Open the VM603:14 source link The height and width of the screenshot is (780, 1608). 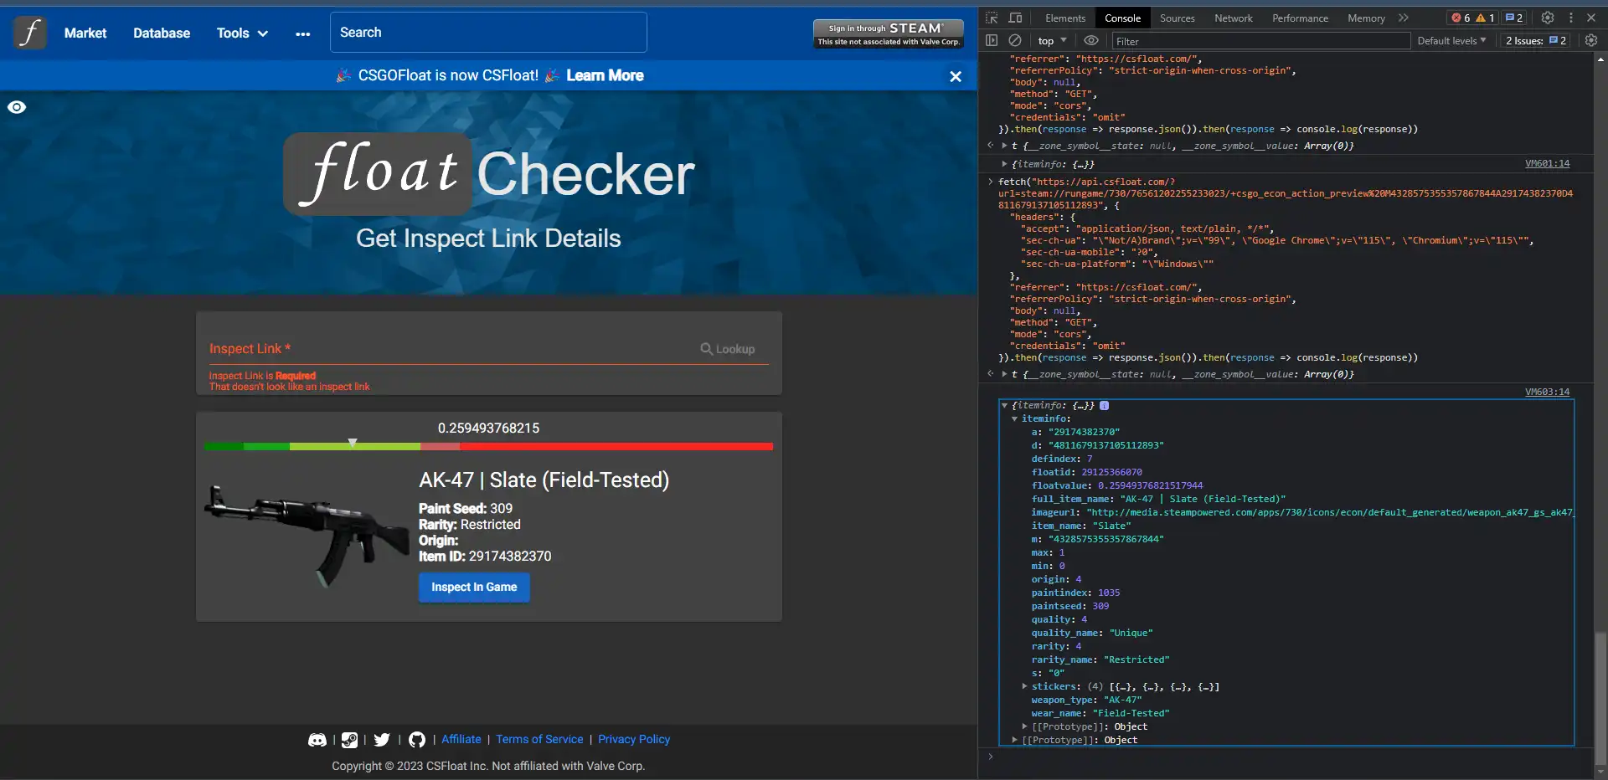pyautogui.click(x=1547, y=392)
